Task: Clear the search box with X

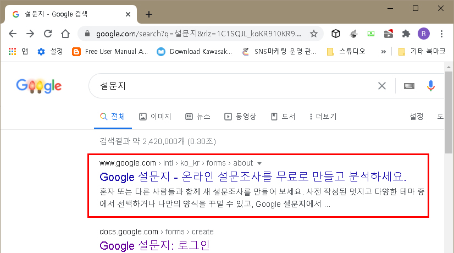Action: (382, 86)
